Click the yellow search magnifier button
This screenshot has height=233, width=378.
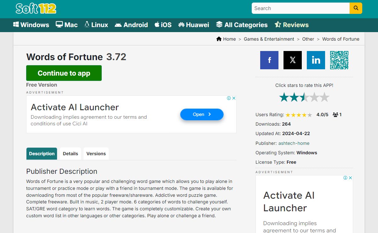(x=356, y=8)
